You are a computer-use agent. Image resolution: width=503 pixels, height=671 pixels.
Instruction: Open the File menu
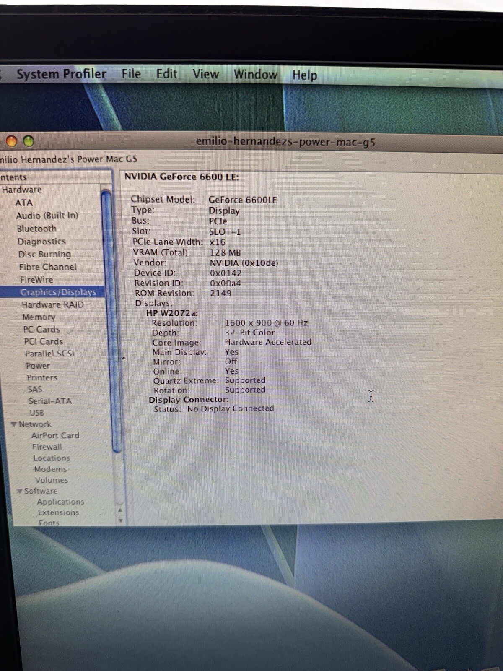pos(131,74)
